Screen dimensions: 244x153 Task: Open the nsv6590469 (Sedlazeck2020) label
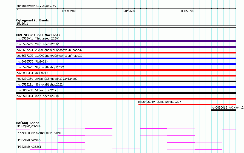point(38,44)
